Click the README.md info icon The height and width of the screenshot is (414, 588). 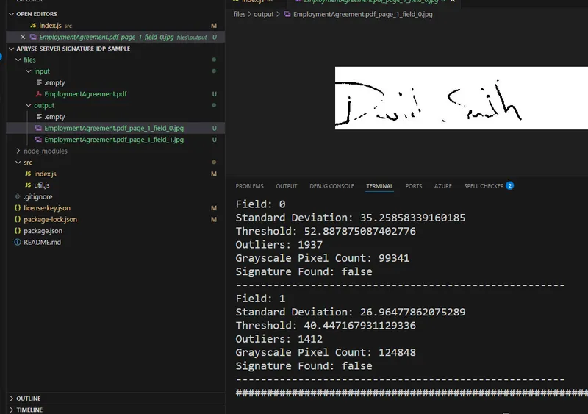coord(17,242)
